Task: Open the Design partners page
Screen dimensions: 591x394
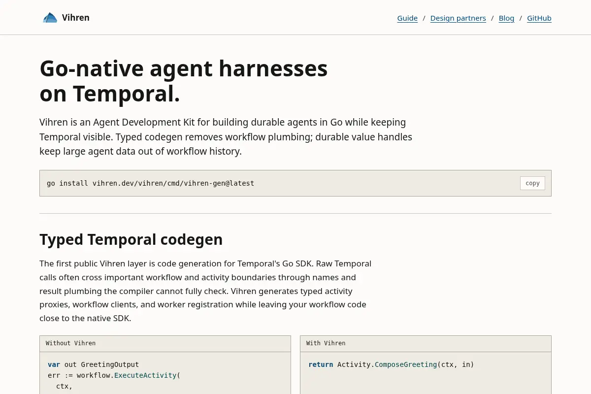Action: (x=458, y=18)
